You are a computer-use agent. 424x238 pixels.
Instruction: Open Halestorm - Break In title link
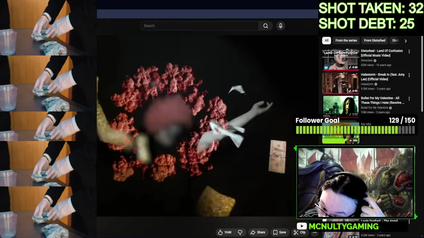(383, 77)
